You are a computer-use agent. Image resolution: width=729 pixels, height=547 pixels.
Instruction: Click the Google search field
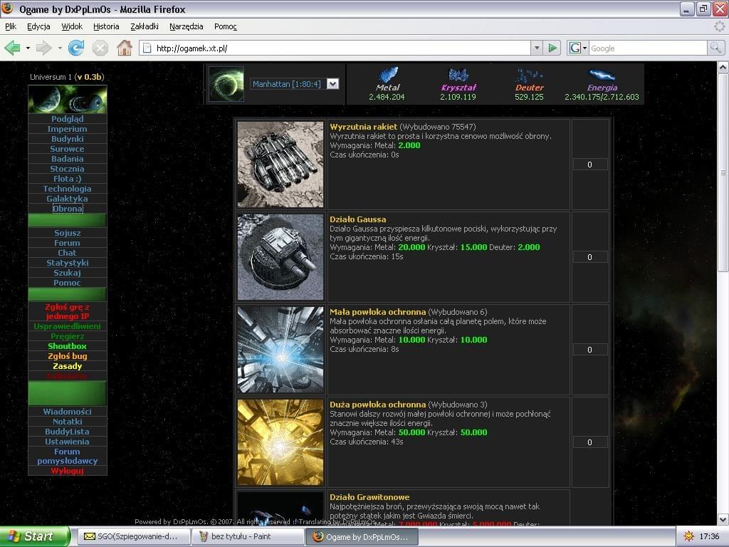pyautogui.click(x=648, y=48)
